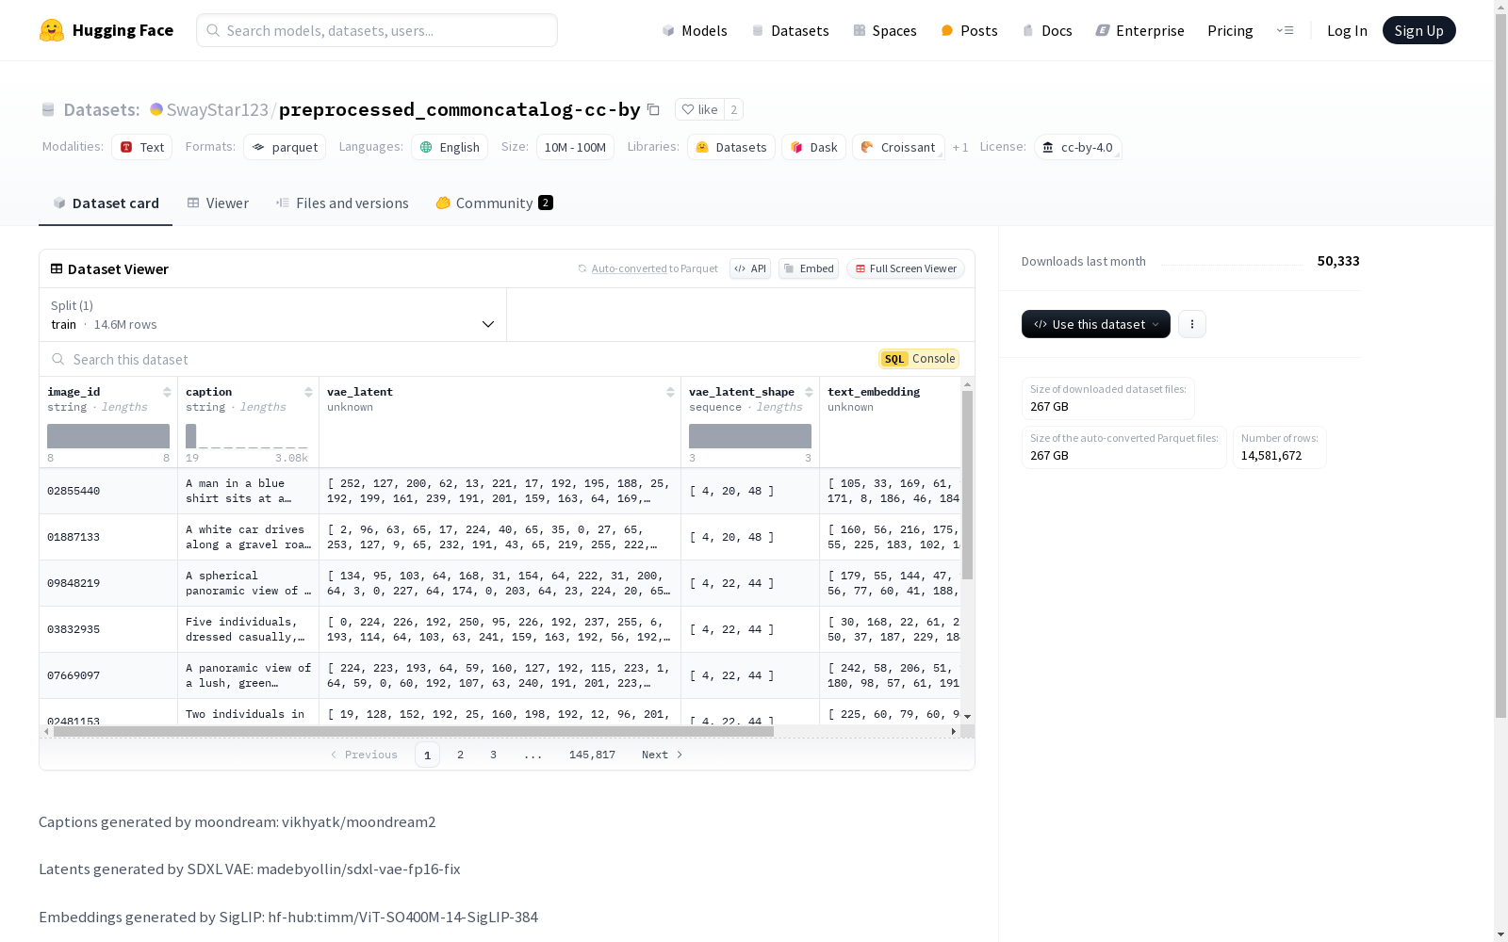The width and height of the screenshot is (1508, 942).
Task: Go to page 2 of the table
Action: [x=460, y=755]
